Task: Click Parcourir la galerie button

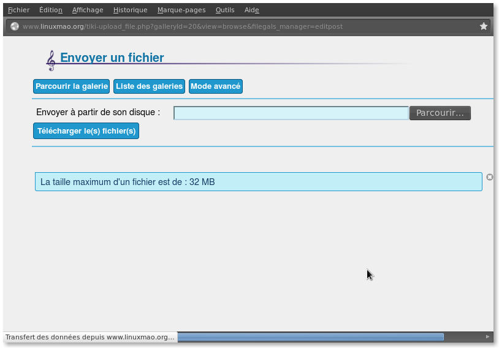Action: click(x=71, y=86)
